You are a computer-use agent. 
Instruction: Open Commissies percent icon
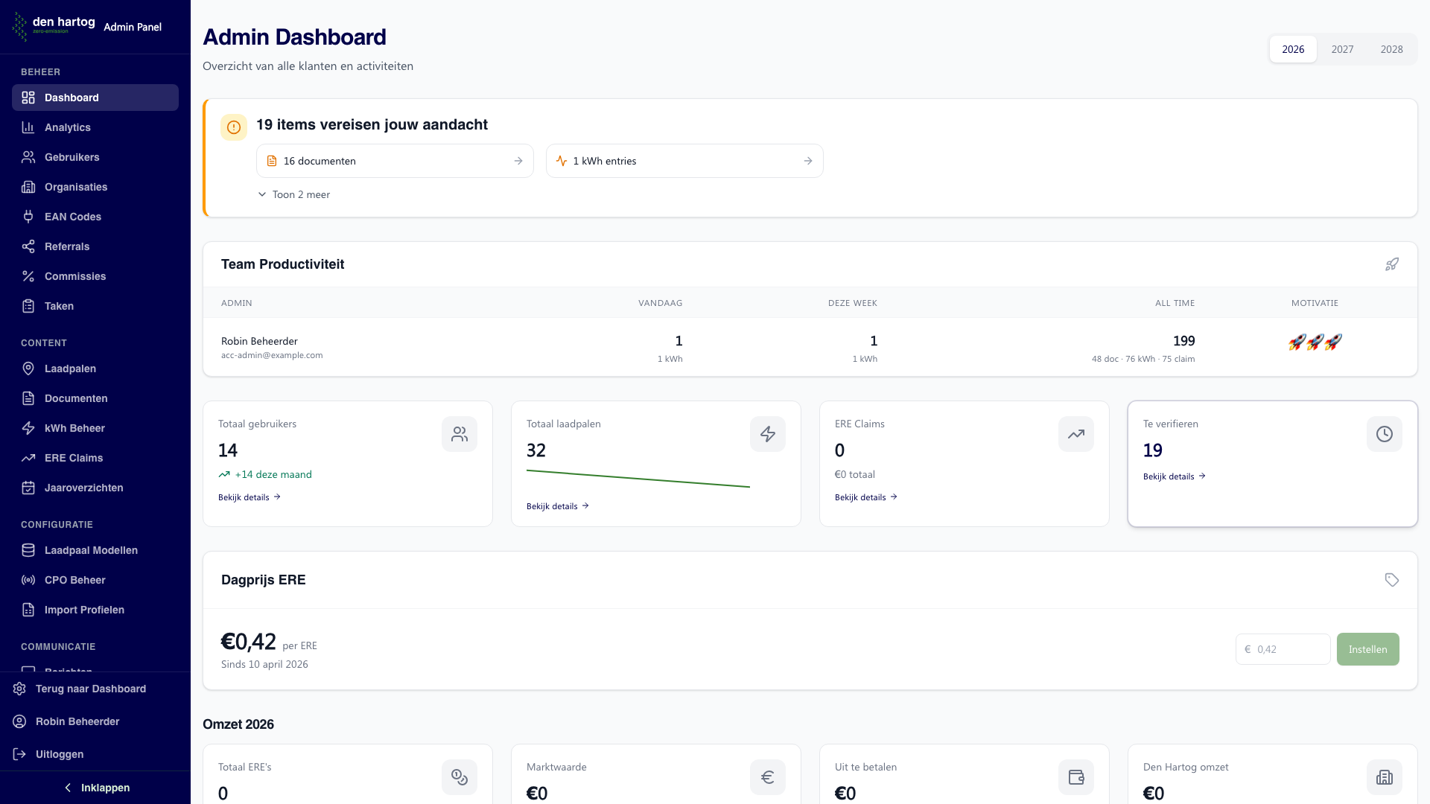28,276
